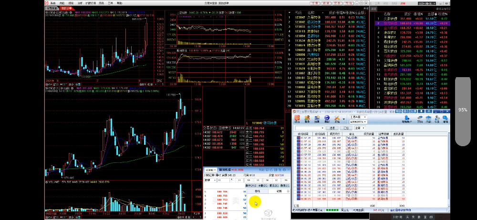Click the 退出 exit icon in trading window
Image resolution: width=477 pixels, height=220 pixels.
(x=298, y=120)
